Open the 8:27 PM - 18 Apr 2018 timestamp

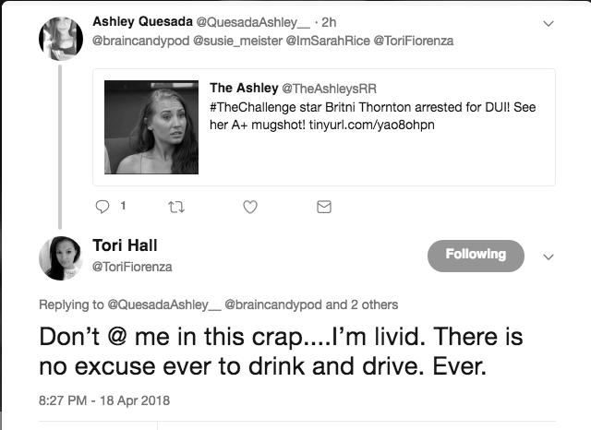(x=104, y=400)
